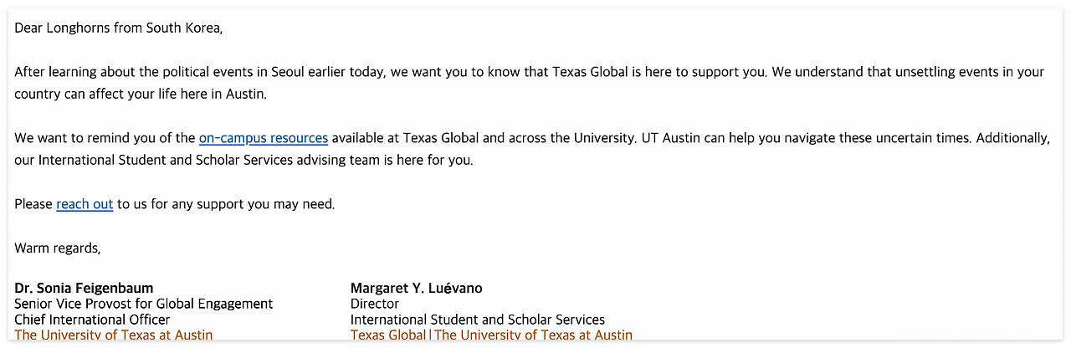This screenshot has width=1071, height=348.
Task: Open University of Texas at Austin link beside Texas Global
Action: point(533,335)
